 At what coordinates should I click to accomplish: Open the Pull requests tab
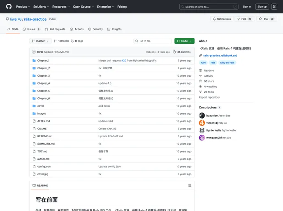[55, 29]
